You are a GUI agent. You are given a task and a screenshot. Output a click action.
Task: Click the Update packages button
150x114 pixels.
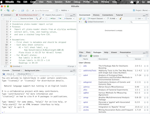coord(94,56)
